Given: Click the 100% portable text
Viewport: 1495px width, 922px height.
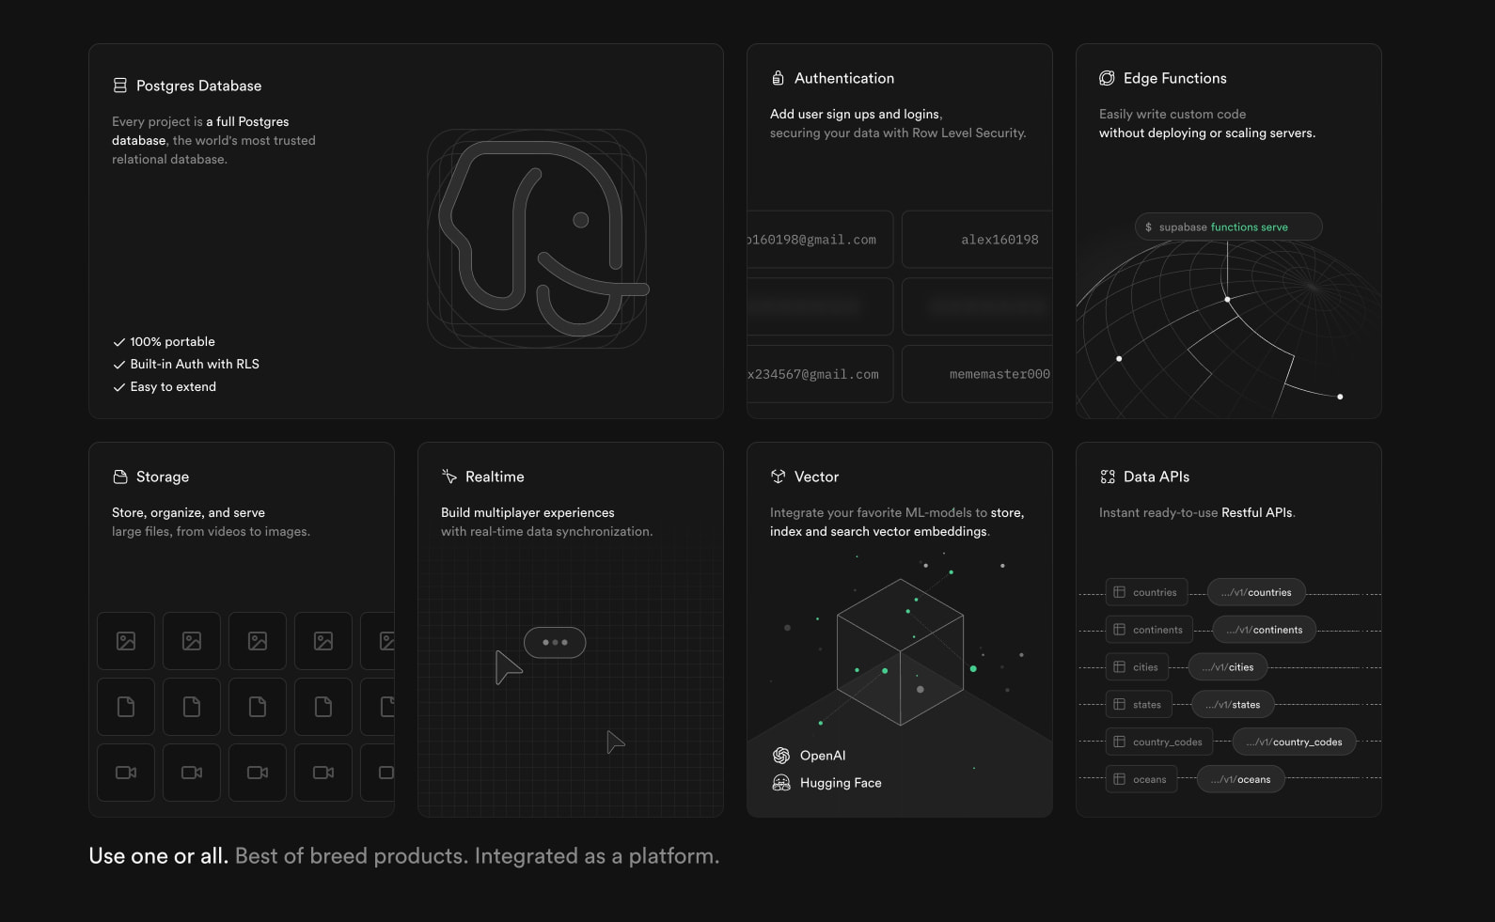Looking at the screenshot, I should tap(172, 342).
